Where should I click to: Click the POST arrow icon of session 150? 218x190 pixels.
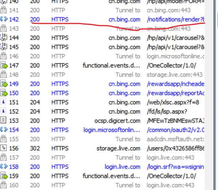coord(4,93)
